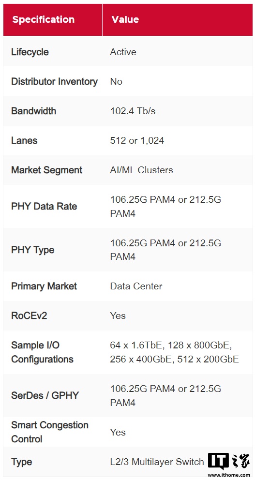Screen dimensions: 255x481
Task: Select the Lanes row label
Action: tap(24, 140)
